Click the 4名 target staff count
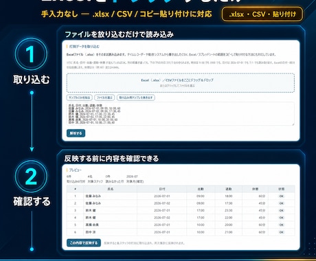Image resolution: width=316 pixels, height=261 pixels. point(90,177)
